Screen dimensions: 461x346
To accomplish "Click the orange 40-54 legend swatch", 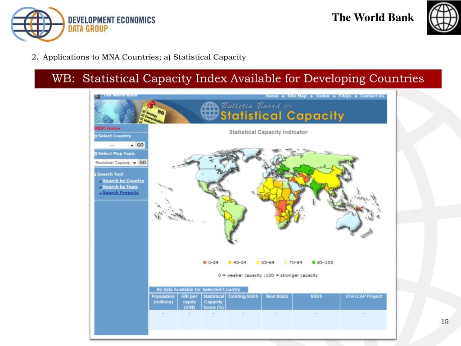I will click(230, 263).
